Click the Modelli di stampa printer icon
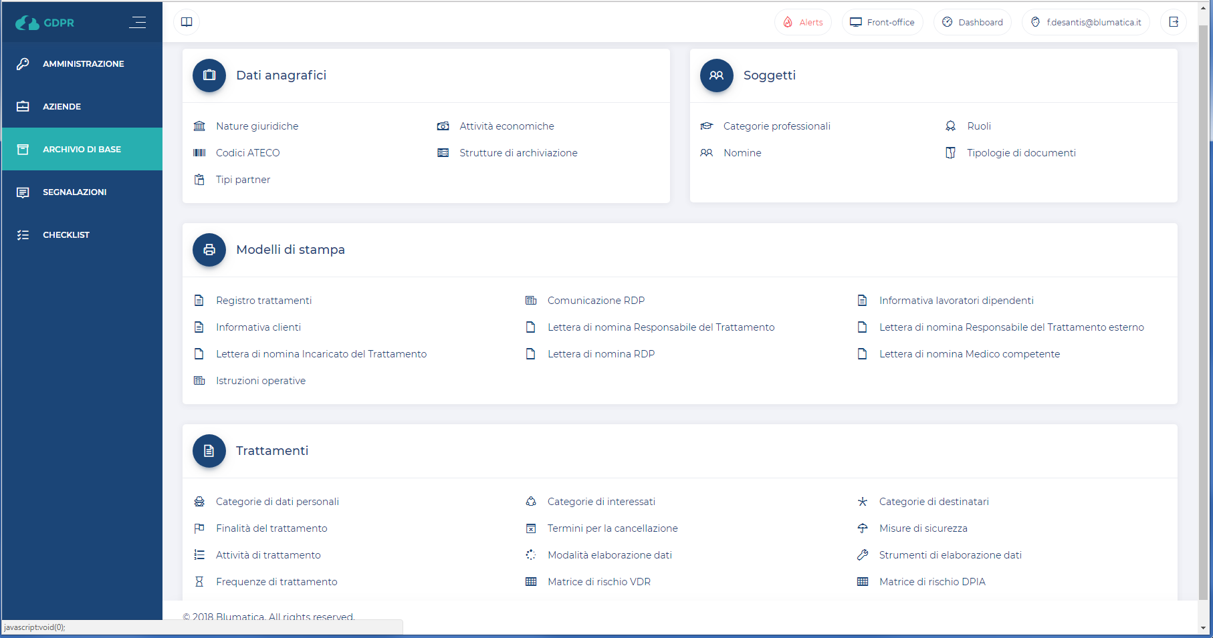The height and width of the screenshot is (638, 1213). pos(209,250)
